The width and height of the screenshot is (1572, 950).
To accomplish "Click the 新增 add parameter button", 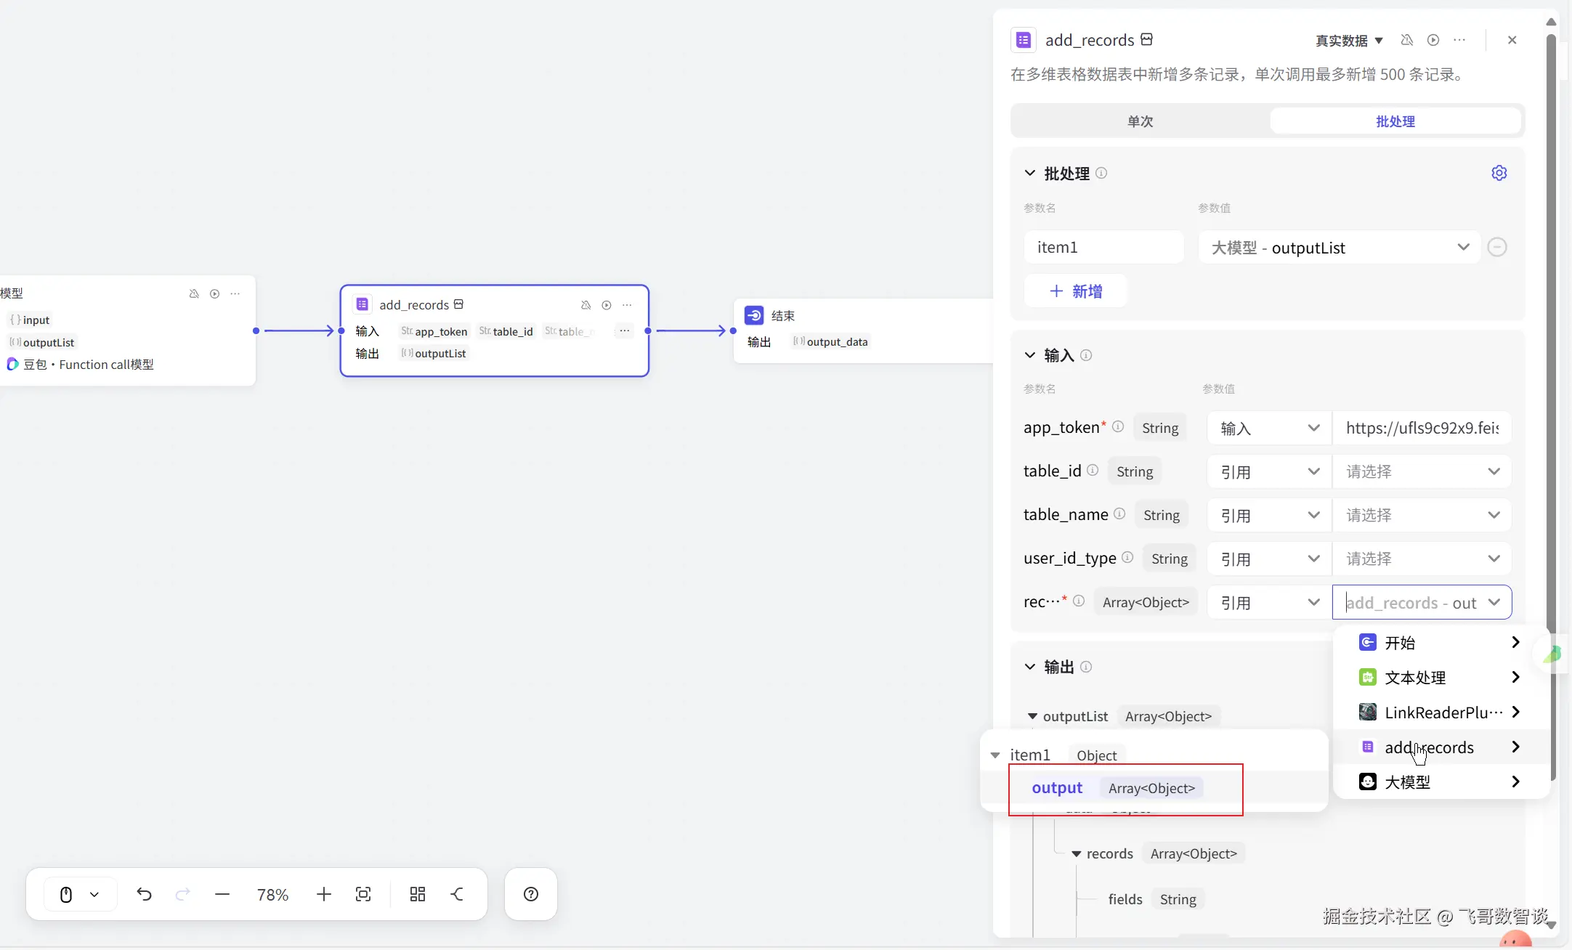I will coord(1075,291).
